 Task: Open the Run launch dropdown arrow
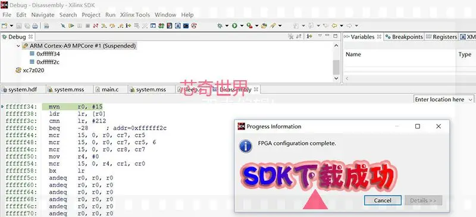(242, 26)
